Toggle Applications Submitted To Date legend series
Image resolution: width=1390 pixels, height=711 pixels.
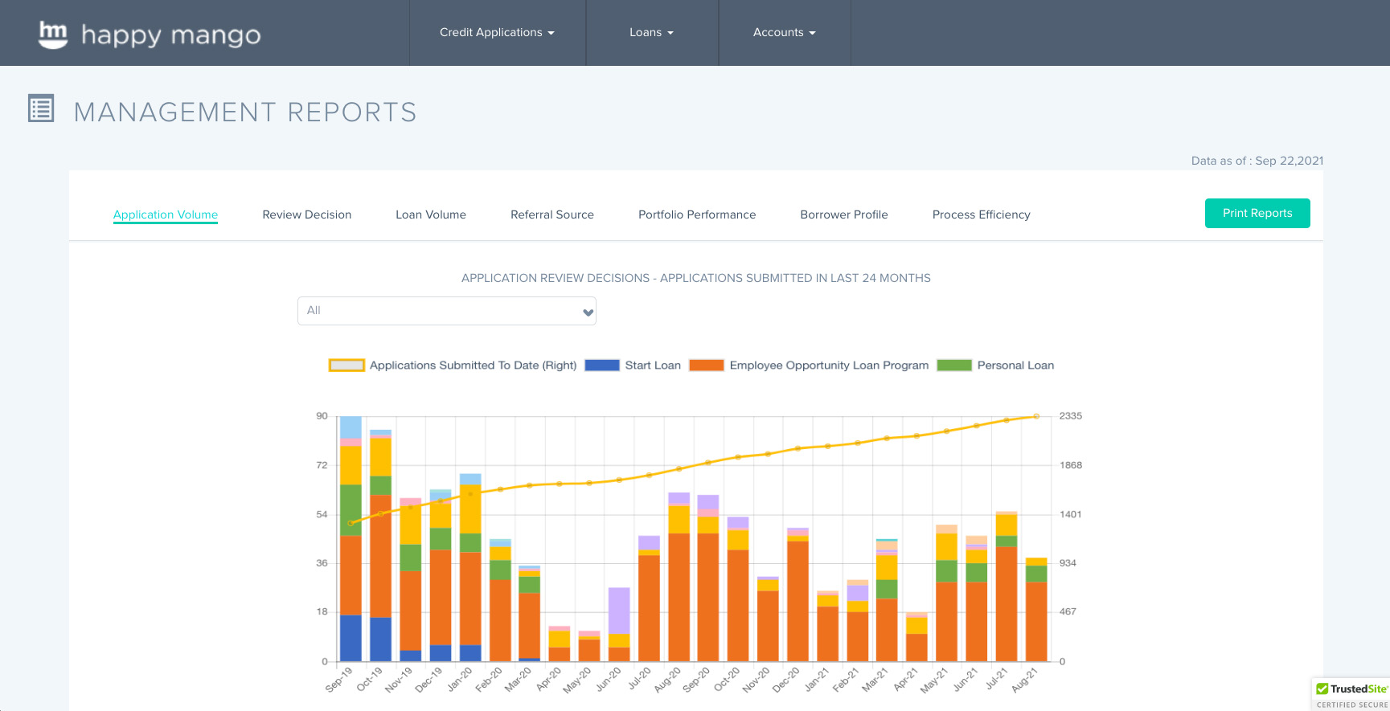346,366
